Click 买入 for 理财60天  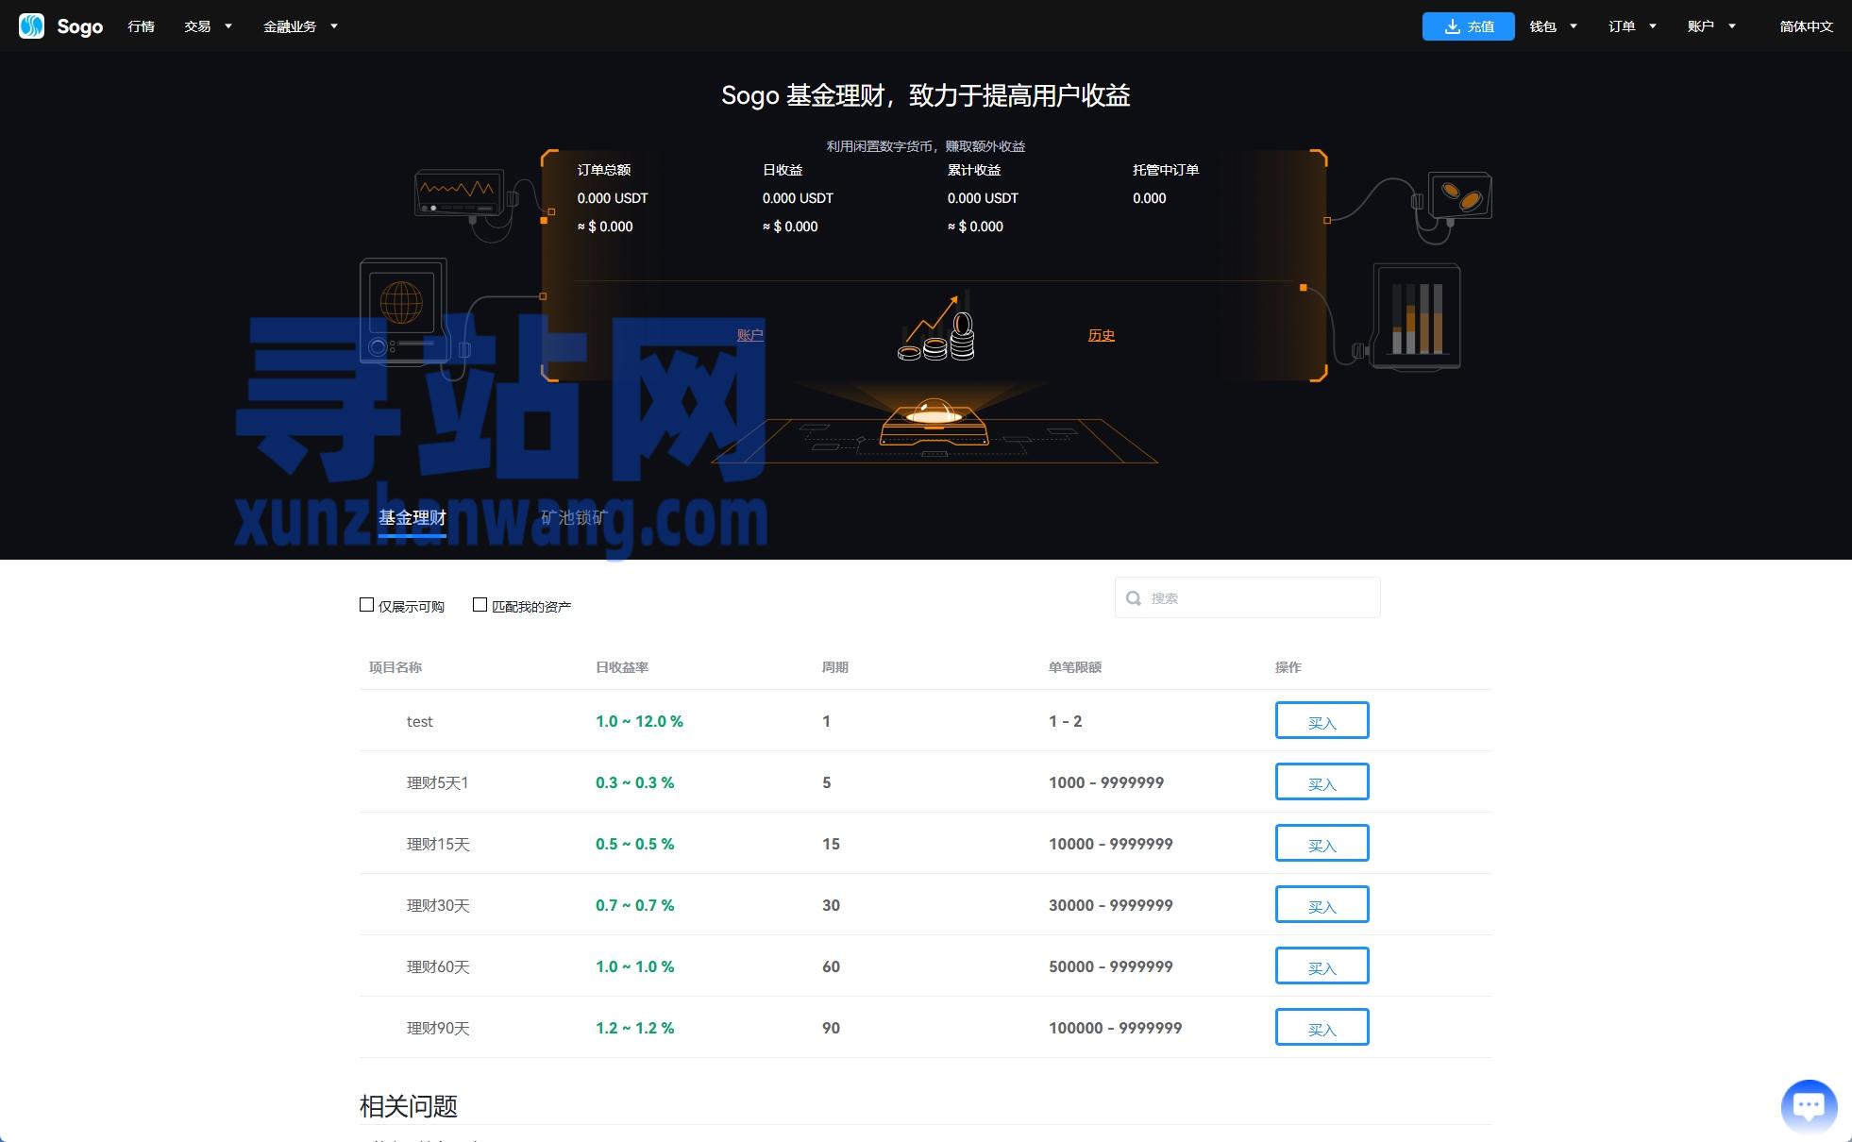pyautogui.click(x=1322, y=966)
